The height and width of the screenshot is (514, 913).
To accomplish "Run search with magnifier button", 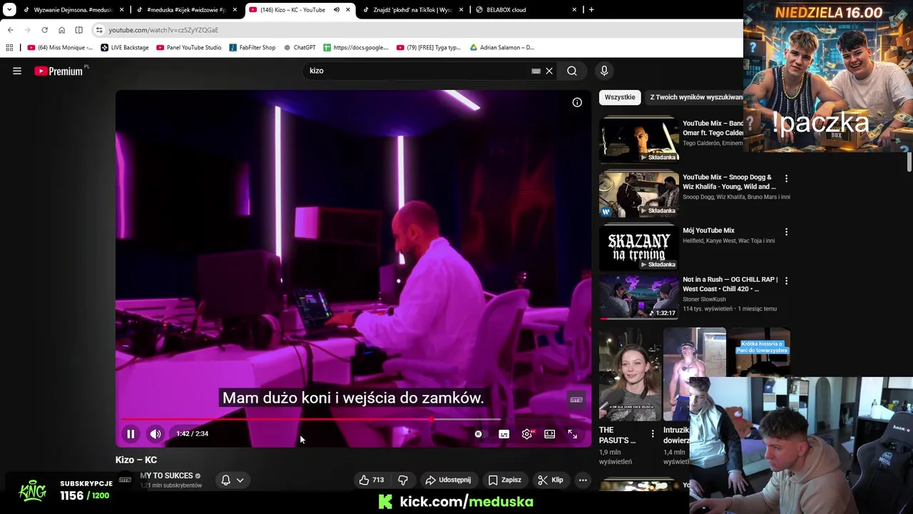I will [572, 71].
